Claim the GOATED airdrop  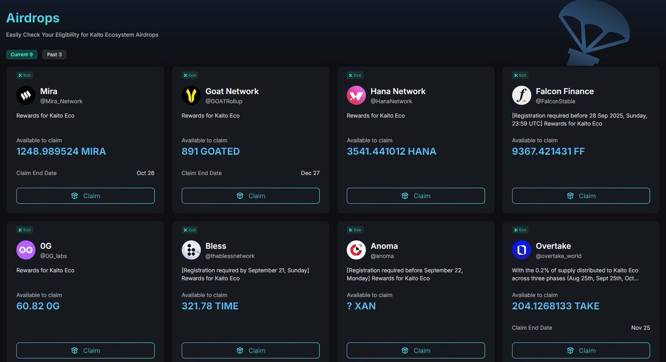pos(250,196)
